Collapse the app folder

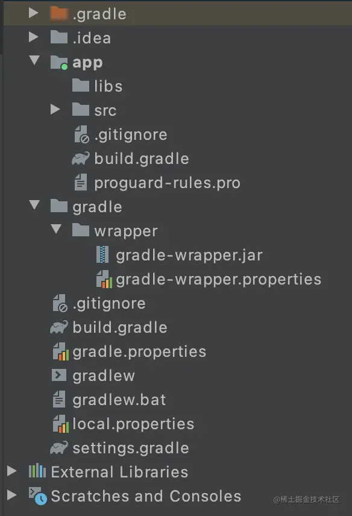click(36, 61)
